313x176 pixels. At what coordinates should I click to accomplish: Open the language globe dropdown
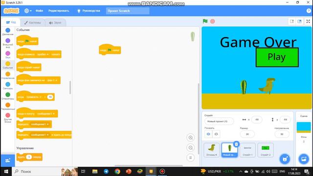[x=28, y=11]
